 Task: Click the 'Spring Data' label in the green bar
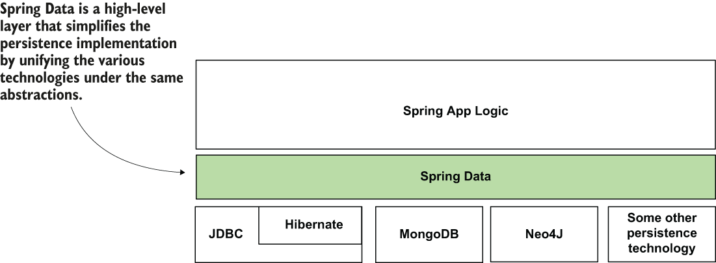[x=455, y=176]
